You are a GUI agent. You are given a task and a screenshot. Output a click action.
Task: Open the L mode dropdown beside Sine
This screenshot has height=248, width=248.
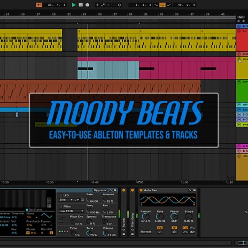77,200
